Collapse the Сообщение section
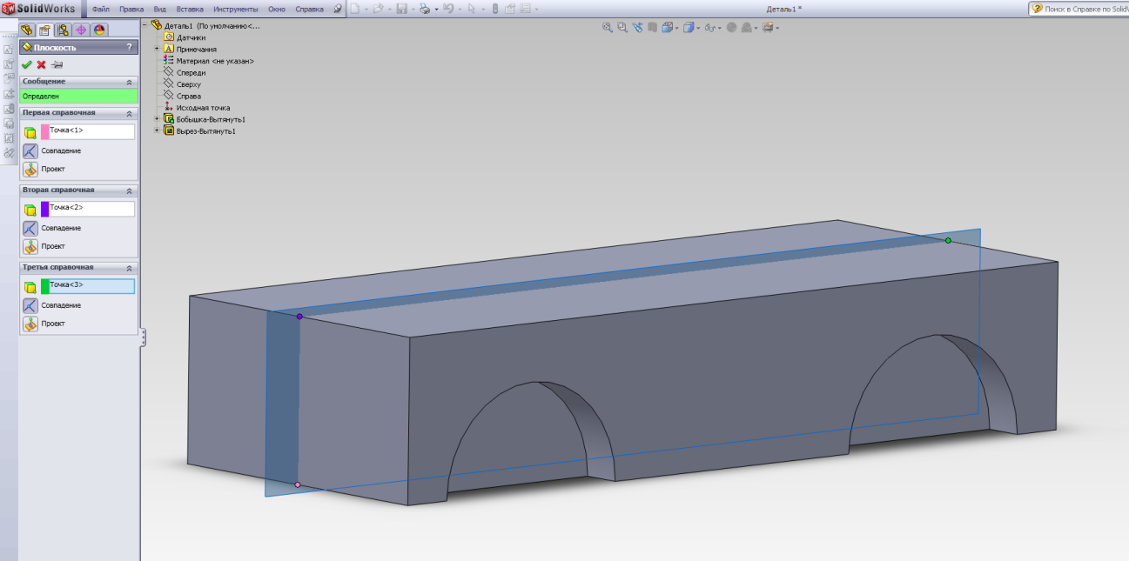 130,82
